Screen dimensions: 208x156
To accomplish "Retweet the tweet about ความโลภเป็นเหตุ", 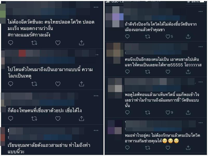I will click(x=34, y=84).
